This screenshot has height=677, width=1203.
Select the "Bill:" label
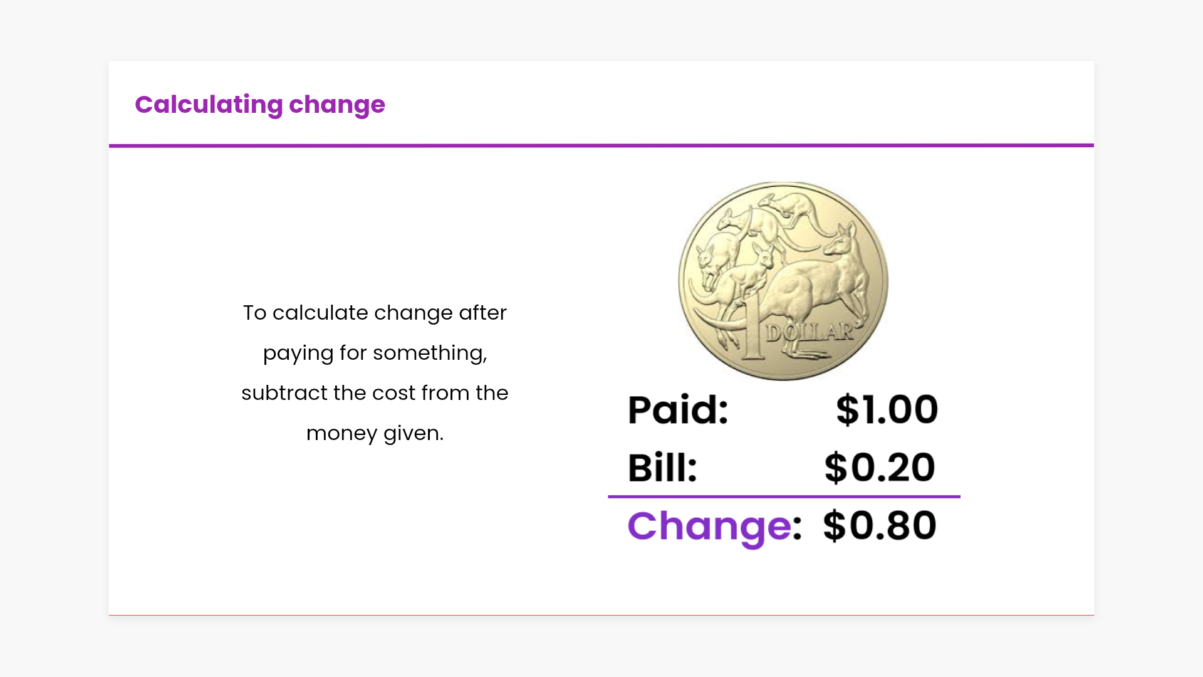coord(662,468)
